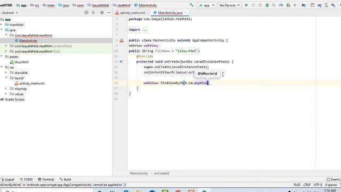Click 'main' breadcrumb folder
This screenshot has width=341, height=192.
point(48,5)
